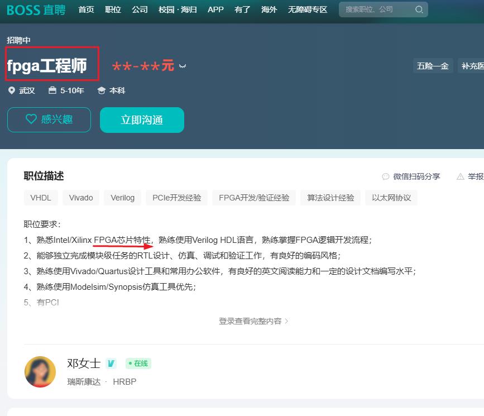
Task: Open the 无障碍专区 navigation link
Action: pyautogui.click(x=308, y=9)
